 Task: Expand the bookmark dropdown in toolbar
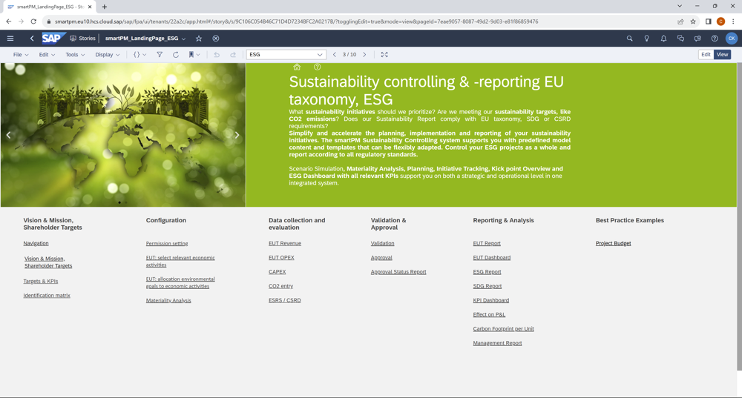tap(194, 55)
